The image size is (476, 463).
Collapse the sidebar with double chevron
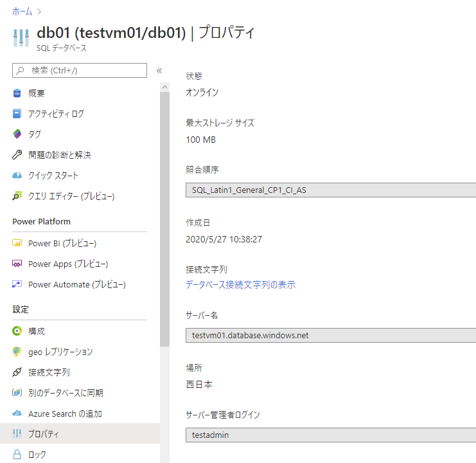159,71
